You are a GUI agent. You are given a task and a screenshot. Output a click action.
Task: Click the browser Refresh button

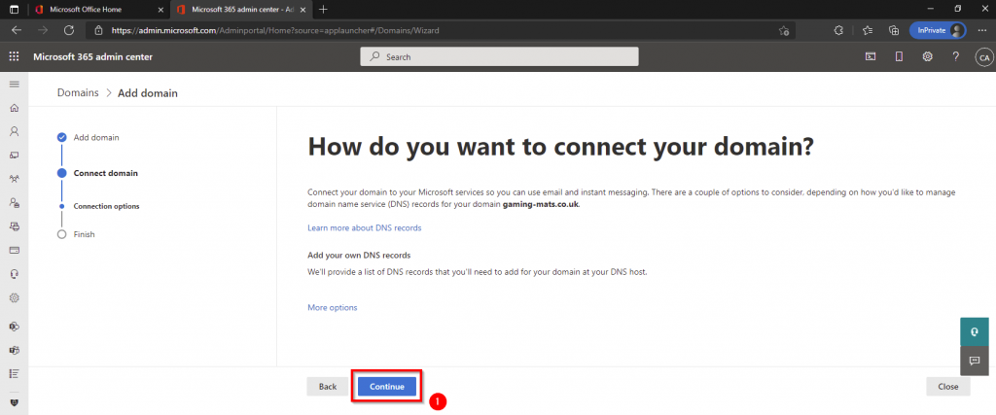[69, 30]
